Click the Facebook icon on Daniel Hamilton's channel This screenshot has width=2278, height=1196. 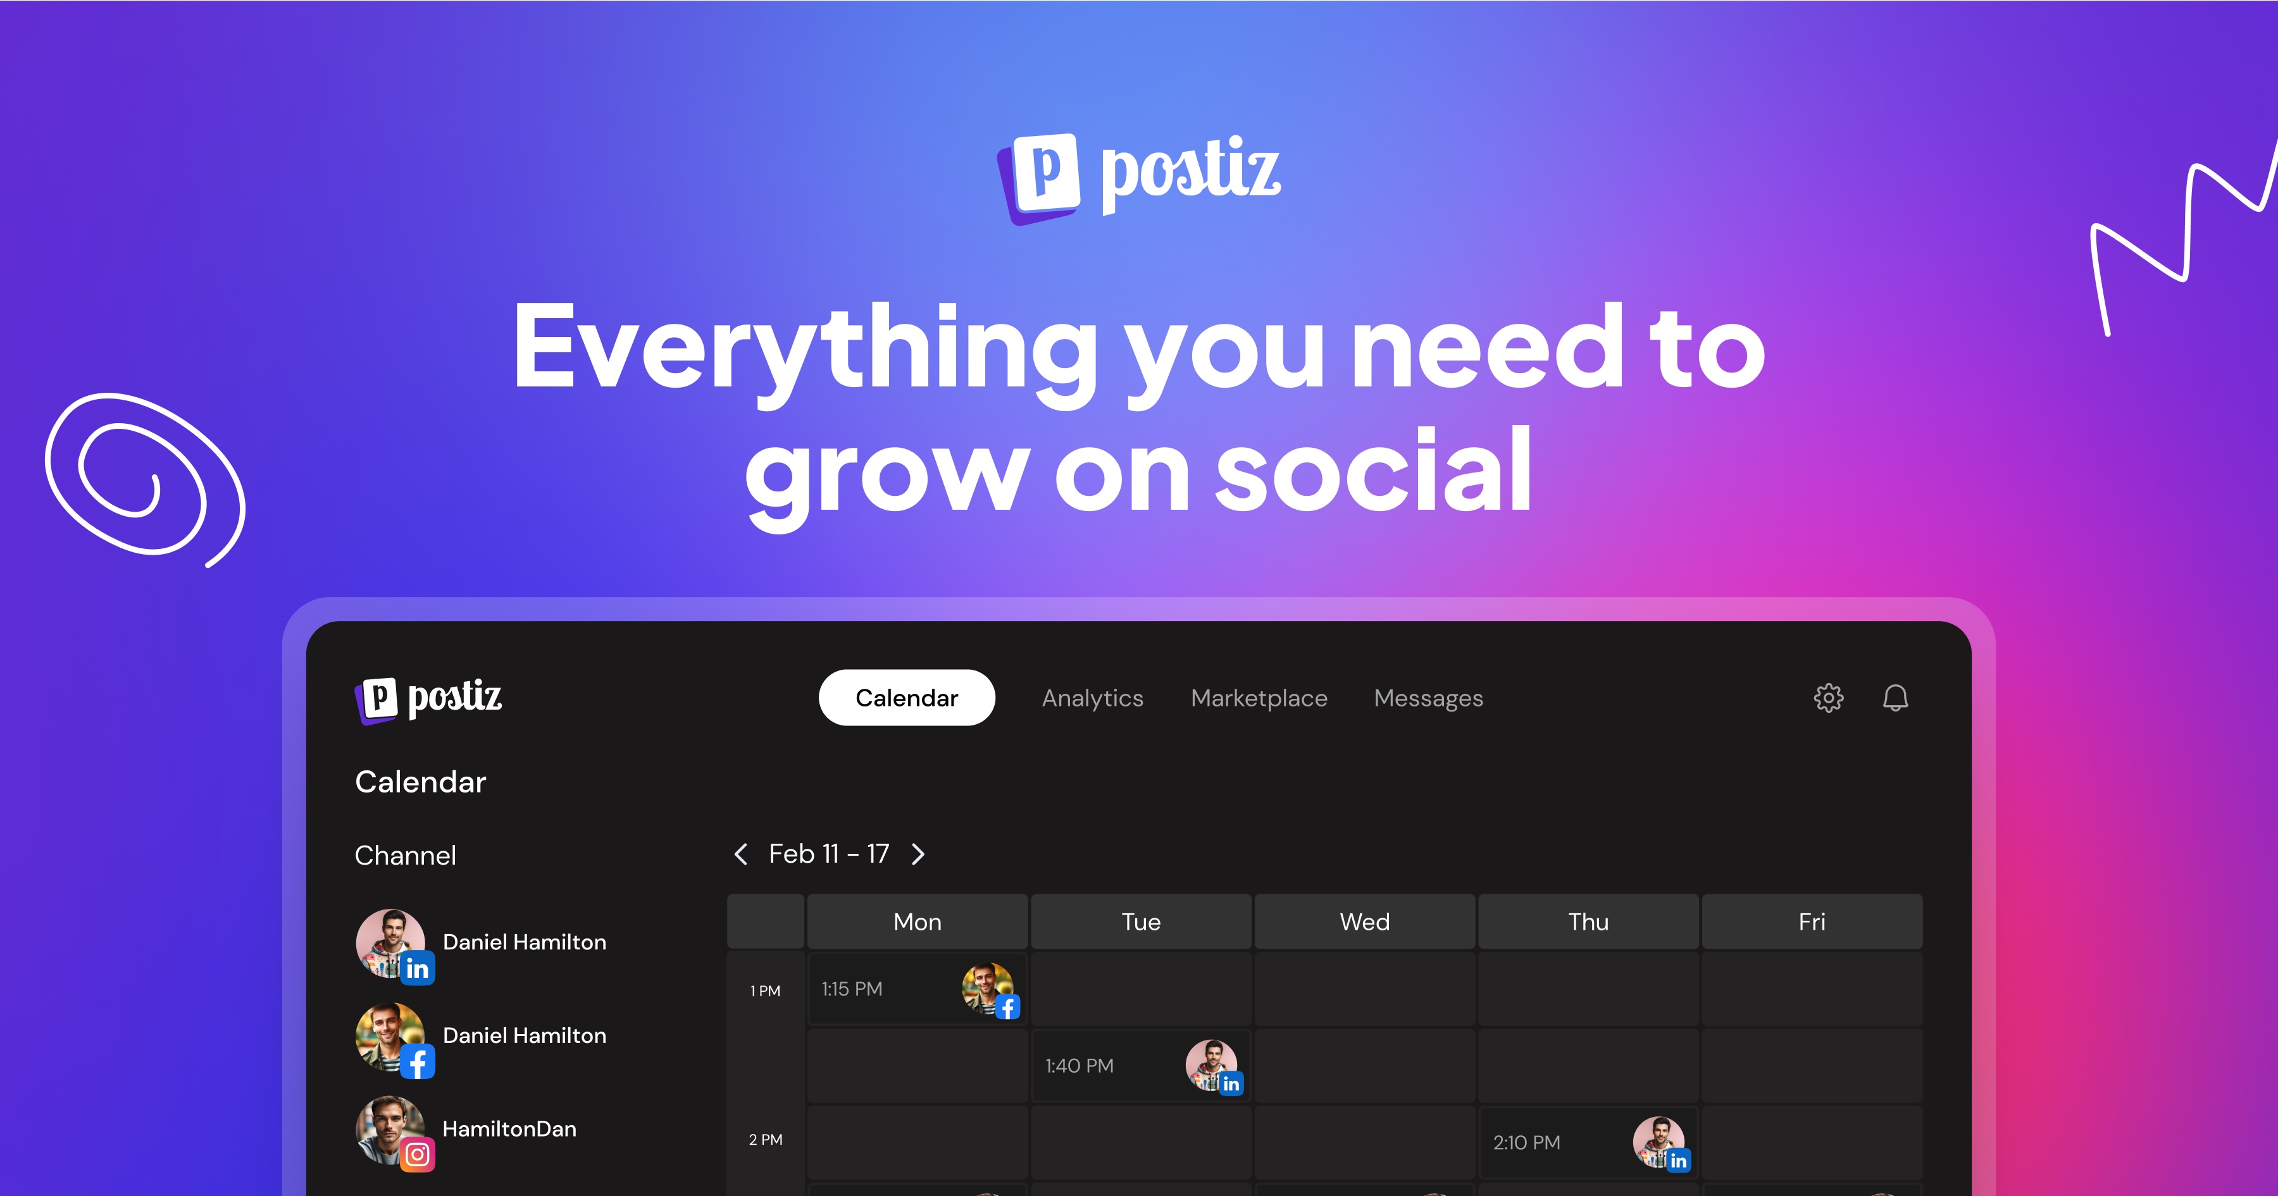click(x=418, y=1062)
